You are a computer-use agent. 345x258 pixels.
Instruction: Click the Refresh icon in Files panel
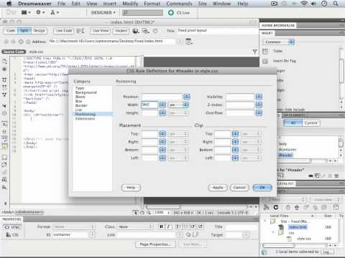click(x=276, y=207)
